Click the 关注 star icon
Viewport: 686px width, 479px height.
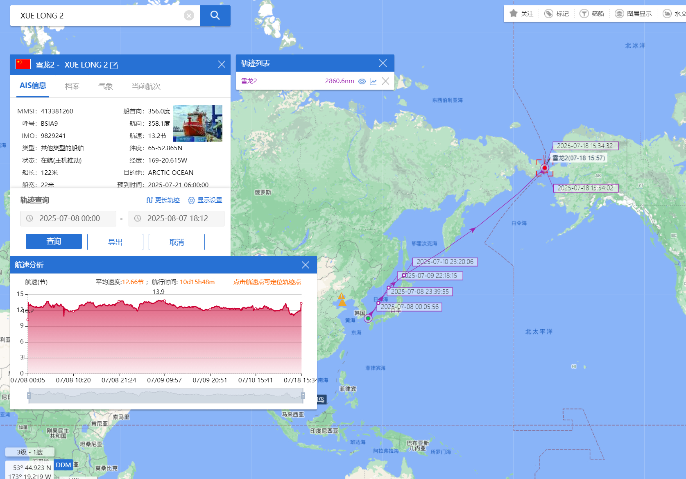click(x=514, y=14)
